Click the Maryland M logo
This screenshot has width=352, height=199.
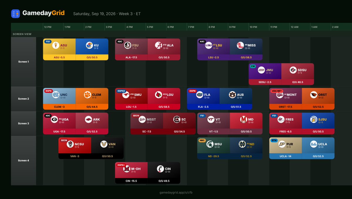pyautogui.click(x=244, y=119)
